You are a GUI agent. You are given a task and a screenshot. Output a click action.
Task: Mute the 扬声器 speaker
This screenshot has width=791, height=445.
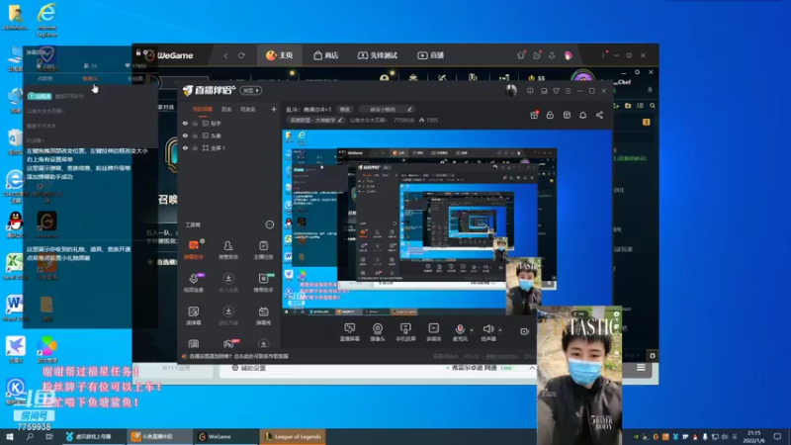coord(487,332)
